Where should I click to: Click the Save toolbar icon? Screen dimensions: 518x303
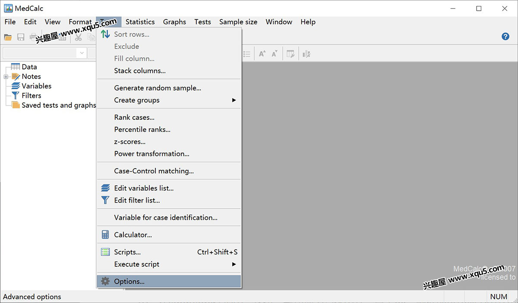21,37
